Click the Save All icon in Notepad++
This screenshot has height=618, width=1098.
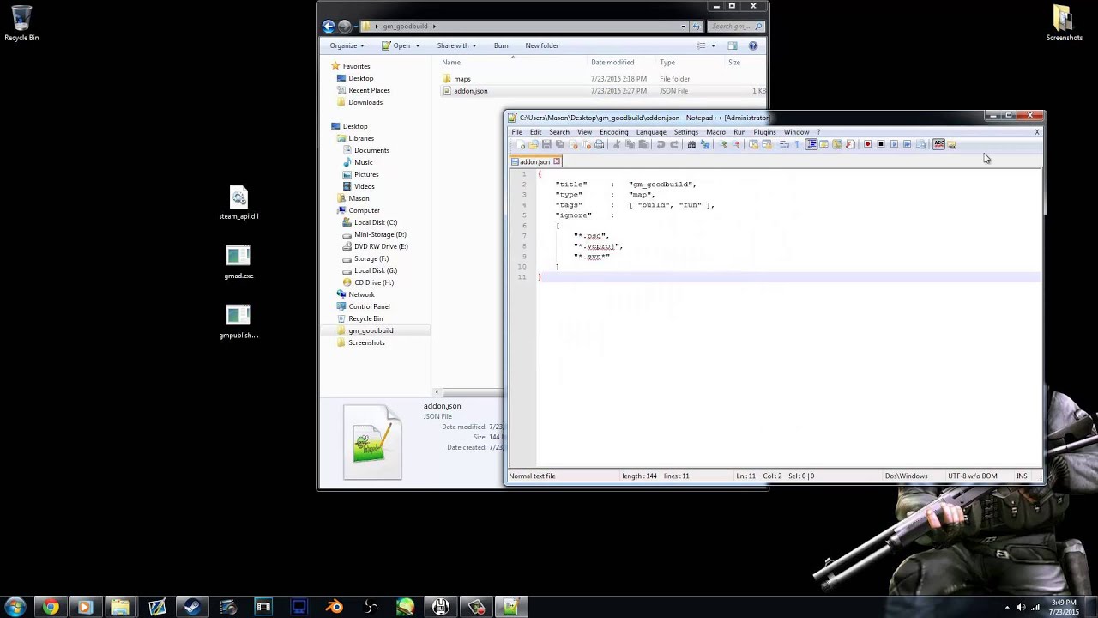(559, 144)
